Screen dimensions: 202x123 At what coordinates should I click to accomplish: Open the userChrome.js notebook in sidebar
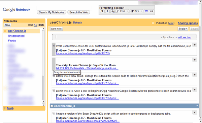[x=17, y=31]
